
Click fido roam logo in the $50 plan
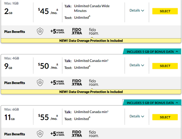coord(94,83)
